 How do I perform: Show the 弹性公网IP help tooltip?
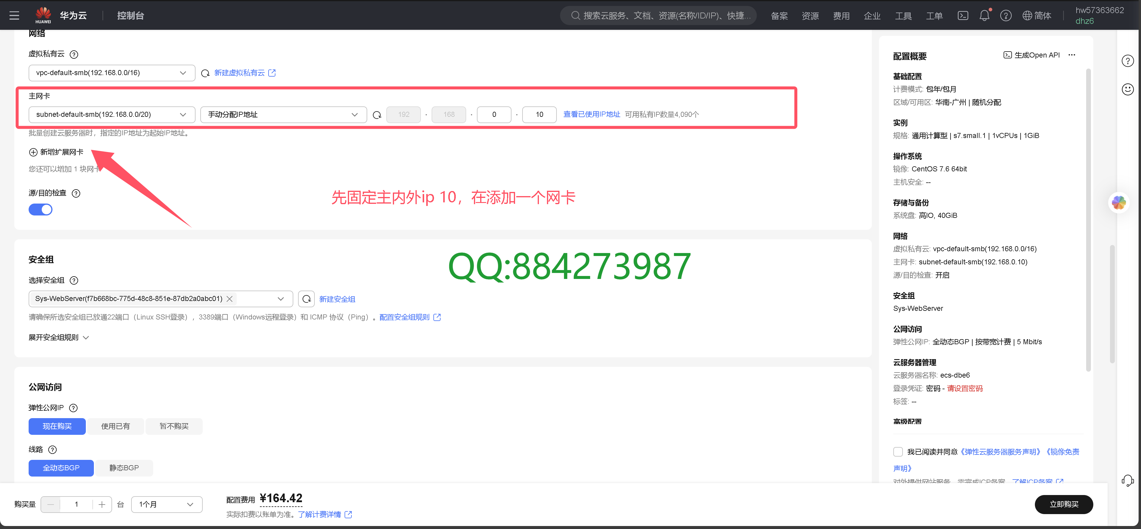(x=74, y=408)
